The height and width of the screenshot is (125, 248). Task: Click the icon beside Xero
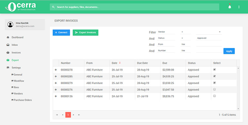pyautogui.click(x=12, y=87)
